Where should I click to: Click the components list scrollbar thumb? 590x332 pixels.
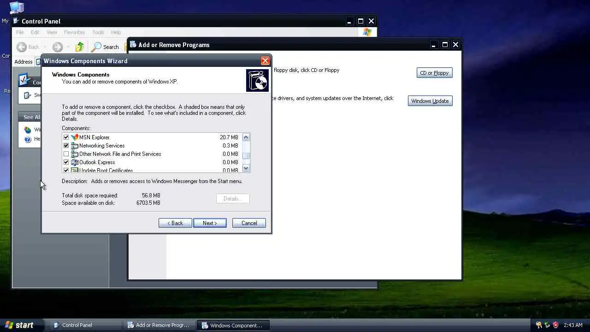[246, 156]
